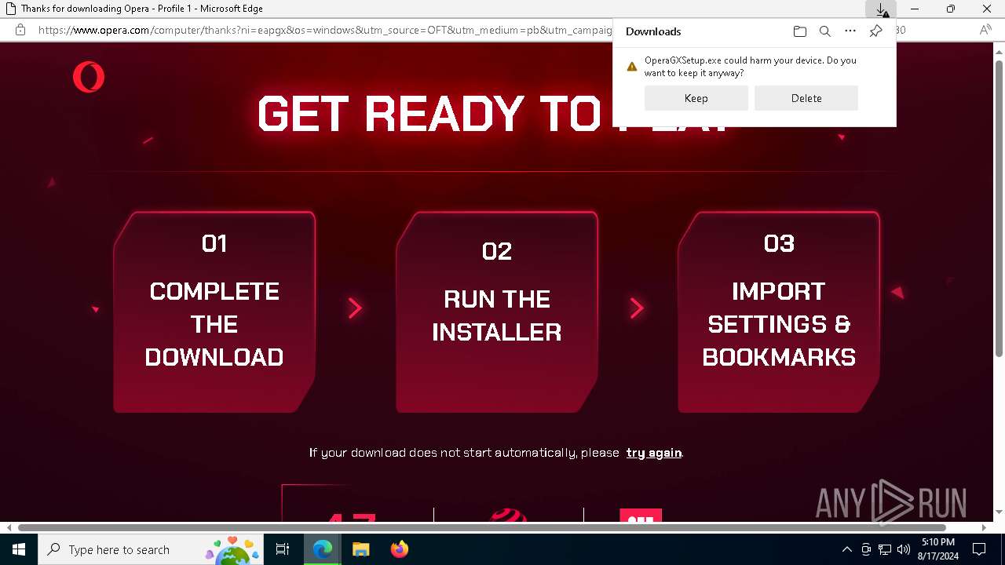Click the try again link
This screenshot has width=1005, height=565.
point(653,453)
